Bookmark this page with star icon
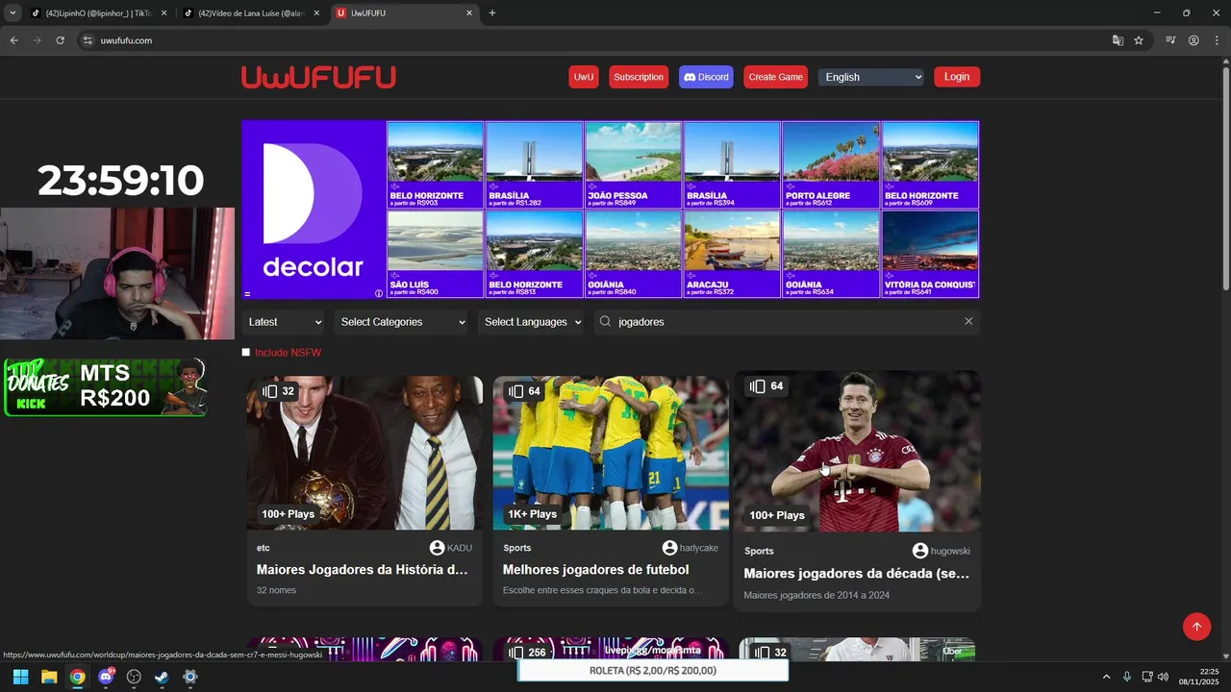The image size is (1231, 692). 1139,40
